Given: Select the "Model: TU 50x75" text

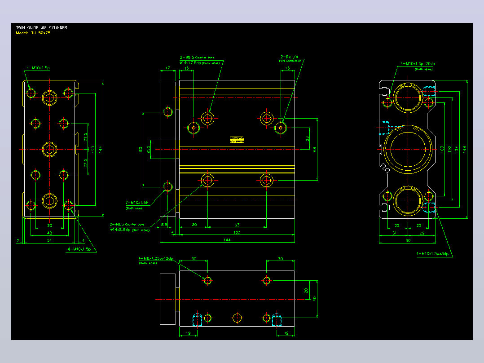Looking at the screenshot, I should click(33, 33).
